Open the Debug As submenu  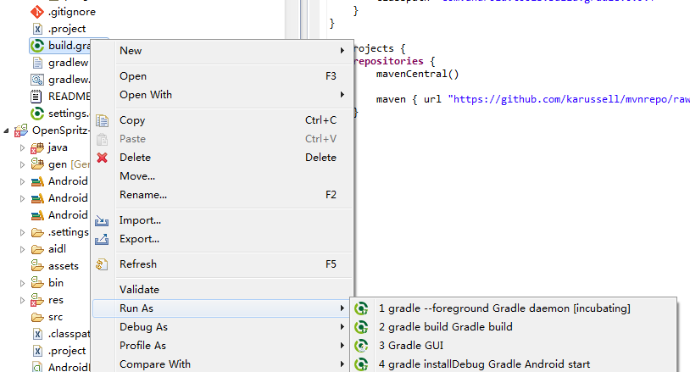tap(143, 327)
